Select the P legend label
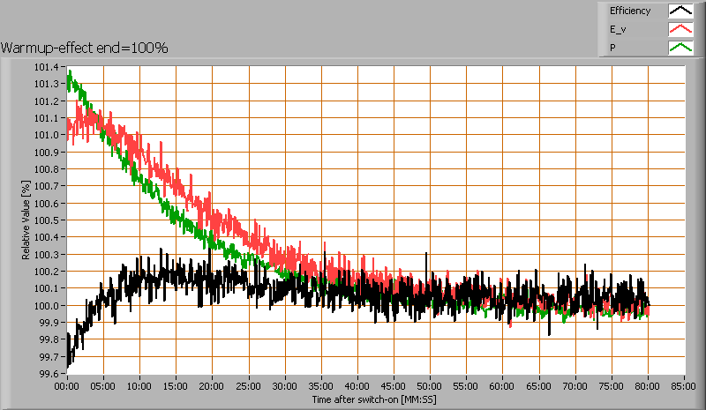Image resolution: width=706 pixels, height=410 pixels. click(x=613, y=47)
